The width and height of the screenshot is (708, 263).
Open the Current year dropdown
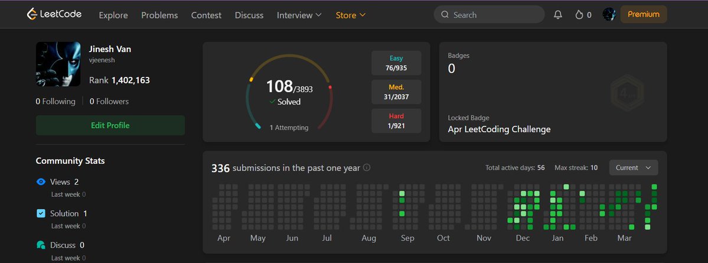pos(634,168)
